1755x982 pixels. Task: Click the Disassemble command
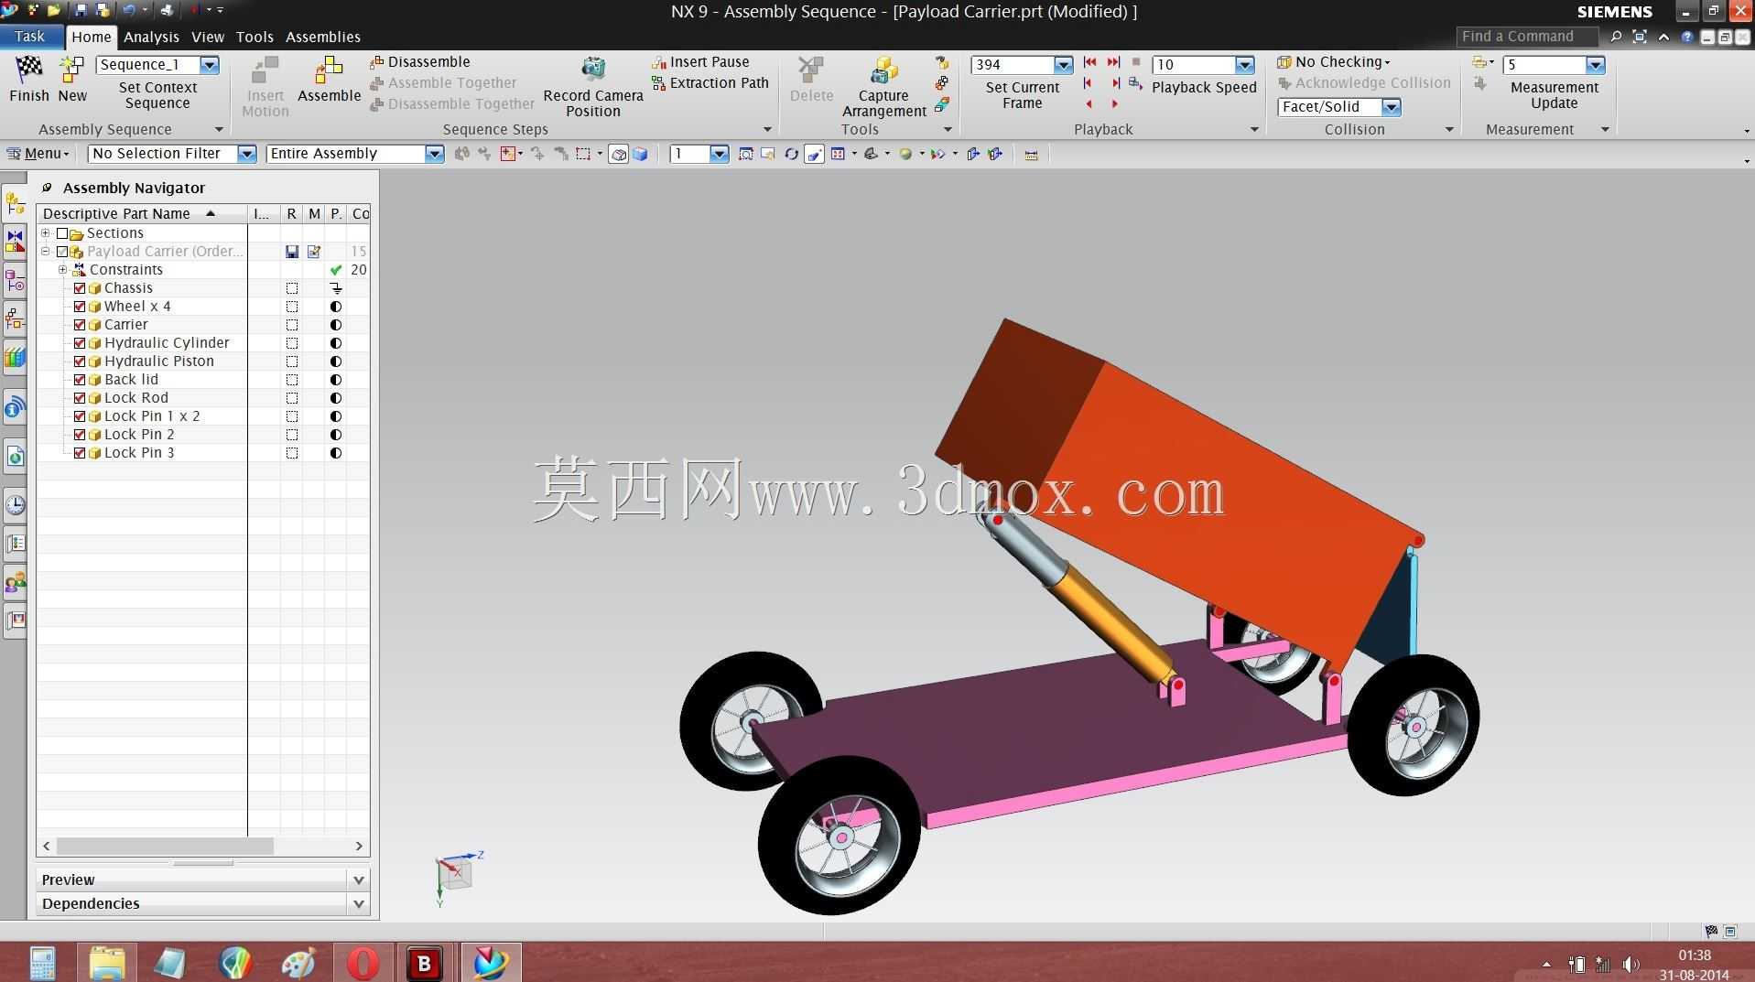420,61
